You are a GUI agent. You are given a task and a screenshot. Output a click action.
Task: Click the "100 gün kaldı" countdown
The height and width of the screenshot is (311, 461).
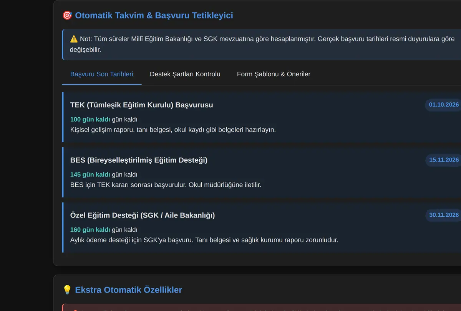tap(90, 119)
